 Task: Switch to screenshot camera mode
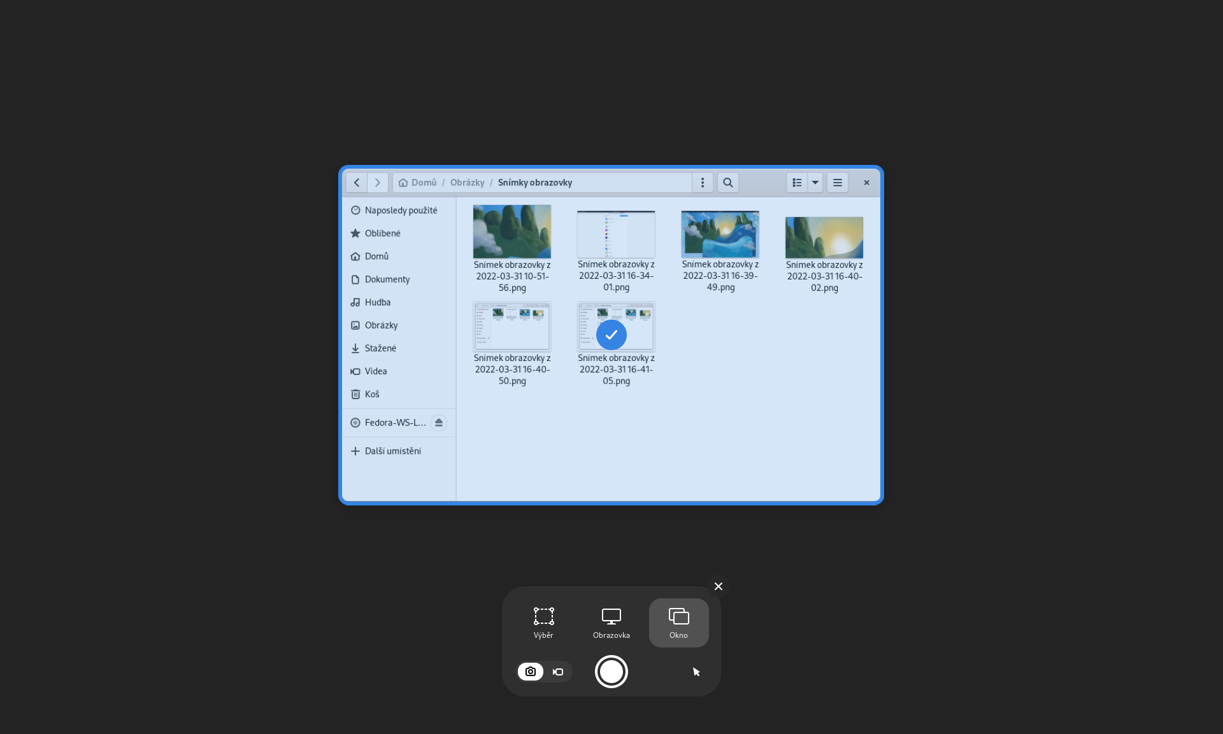pyautogui.click(x=531, y=672)
